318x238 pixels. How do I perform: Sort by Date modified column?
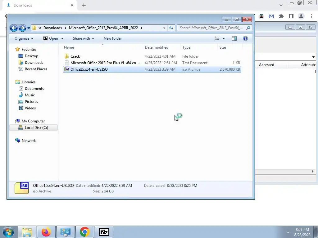coord(161,47)
